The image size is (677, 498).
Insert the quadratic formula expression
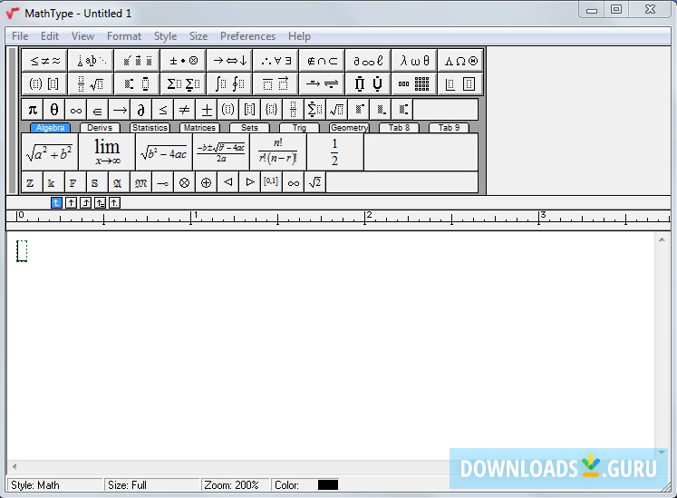221,152
